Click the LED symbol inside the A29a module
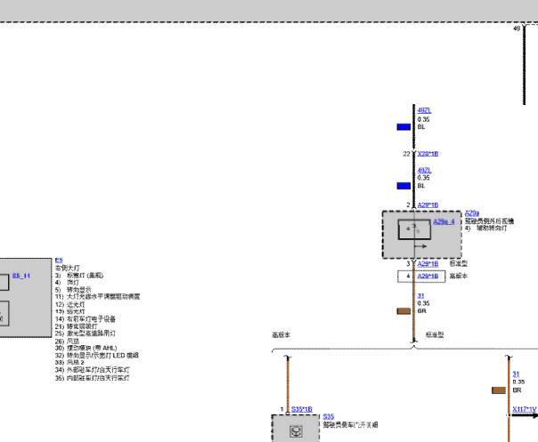538x442 pixels. pos(414,229)
